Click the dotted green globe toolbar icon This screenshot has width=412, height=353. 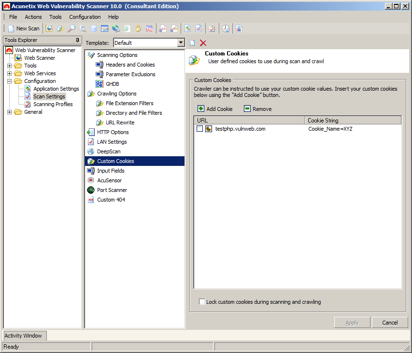127,28
